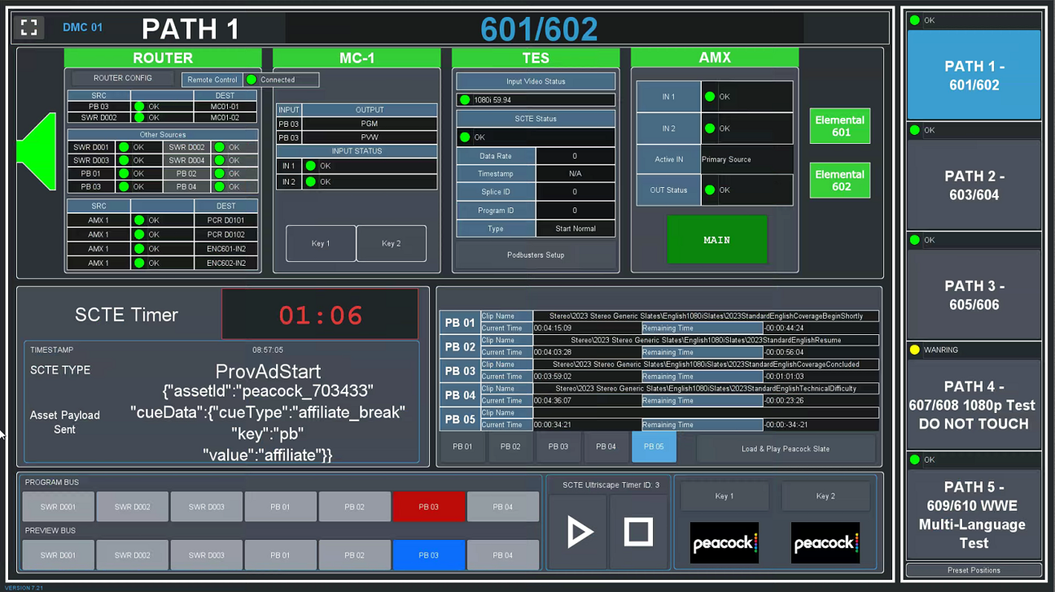Click Load & Play Peacock Slate
The width and height of the screenshot is (1055, 592).
click(x=785, y=449)
